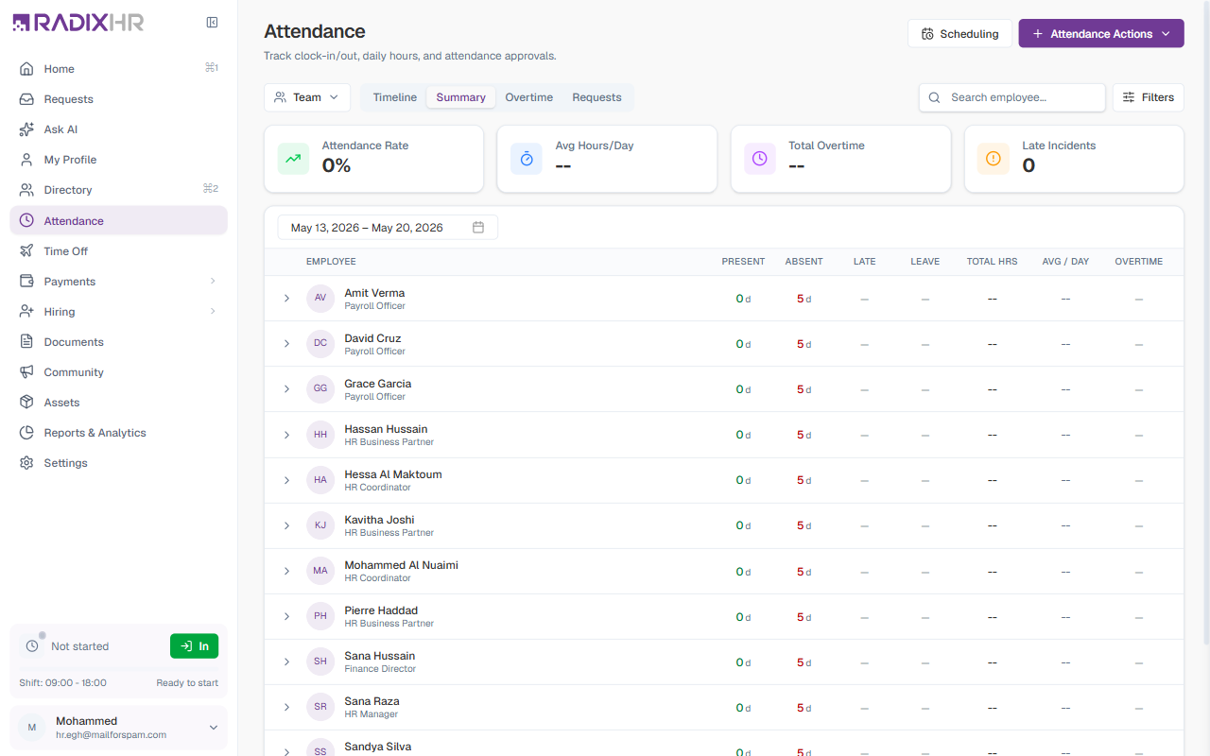Open Settings from sidebar

tap(118, 463)
